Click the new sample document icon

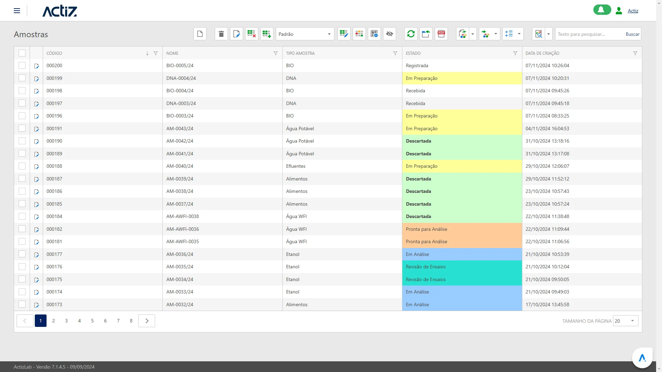tap(200, 34)
